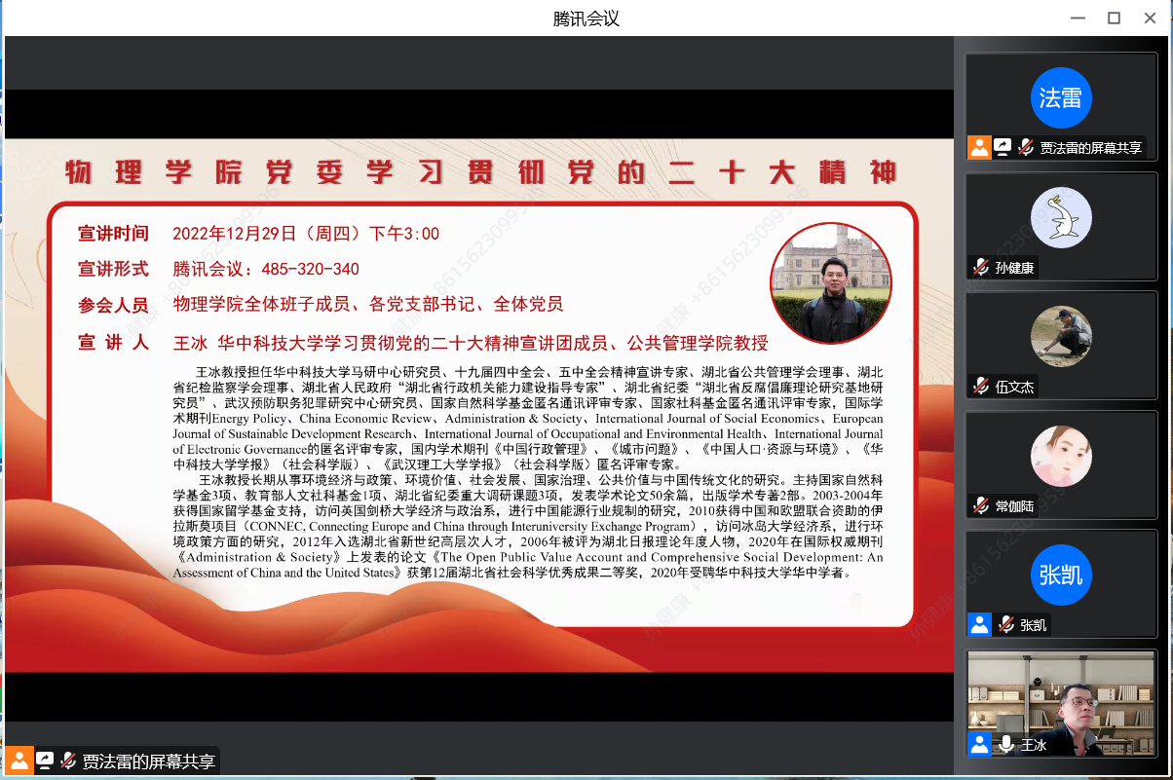Image resolution: width=1173 pixels, height=780 pixels.
Task: Click 常伽陆's portrait avatar
Action: 1061,456
